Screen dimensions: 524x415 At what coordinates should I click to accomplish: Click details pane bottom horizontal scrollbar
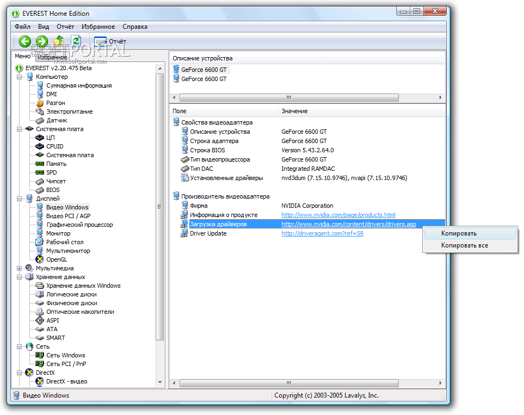(289, 383)
